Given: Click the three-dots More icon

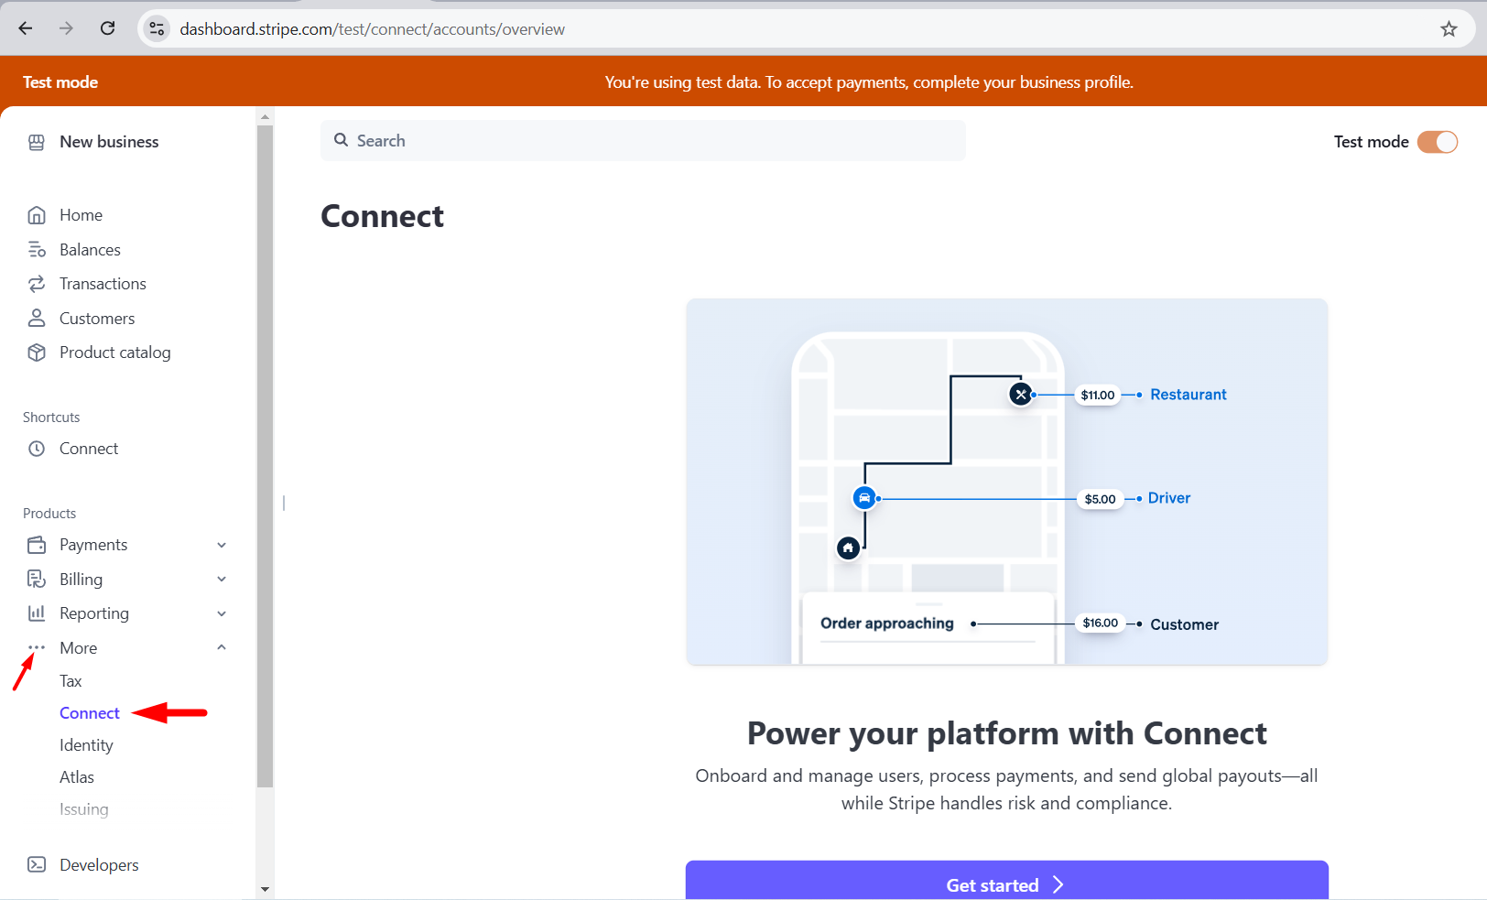Looking at the screenshot, I should 37,647.
